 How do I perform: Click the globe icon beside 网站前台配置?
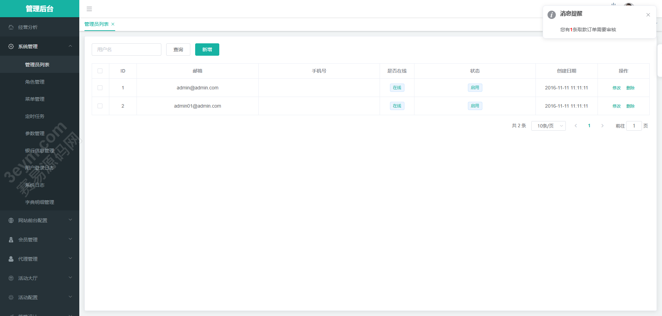[x=11, y=220]
